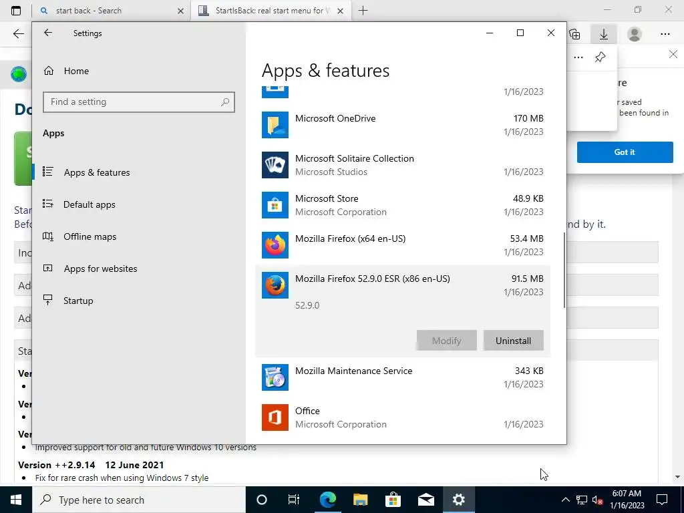Select Mozilla Maintenance Service entry
The image size is (684, 513).
[x=354, y=371]
